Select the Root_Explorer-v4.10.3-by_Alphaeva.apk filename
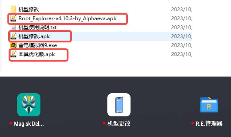Image resolution: width=231 pixels, height=137 pixels. coord(67,18)
